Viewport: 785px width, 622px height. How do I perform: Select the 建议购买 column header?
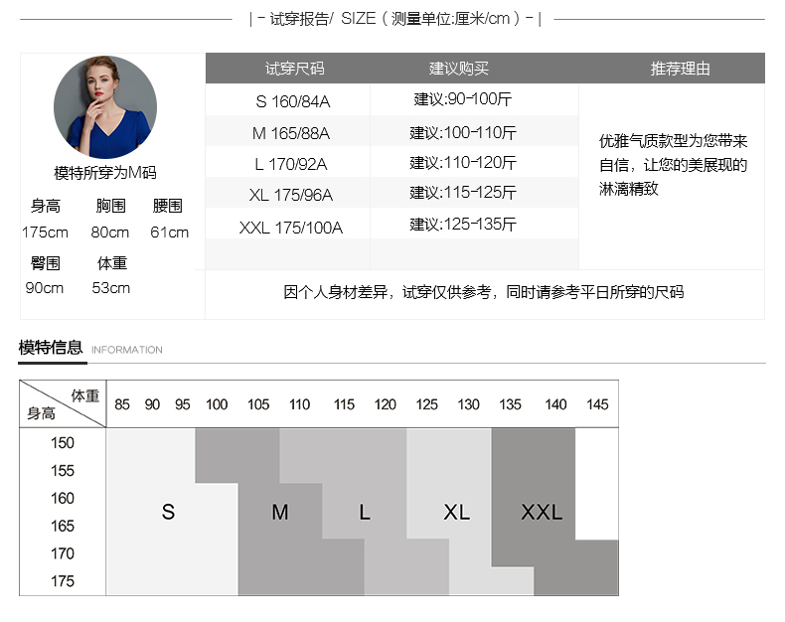(459, 69)
